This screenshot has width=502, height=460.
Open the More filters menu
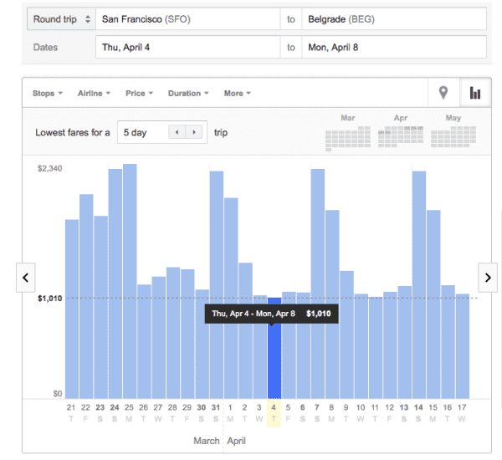238,94
